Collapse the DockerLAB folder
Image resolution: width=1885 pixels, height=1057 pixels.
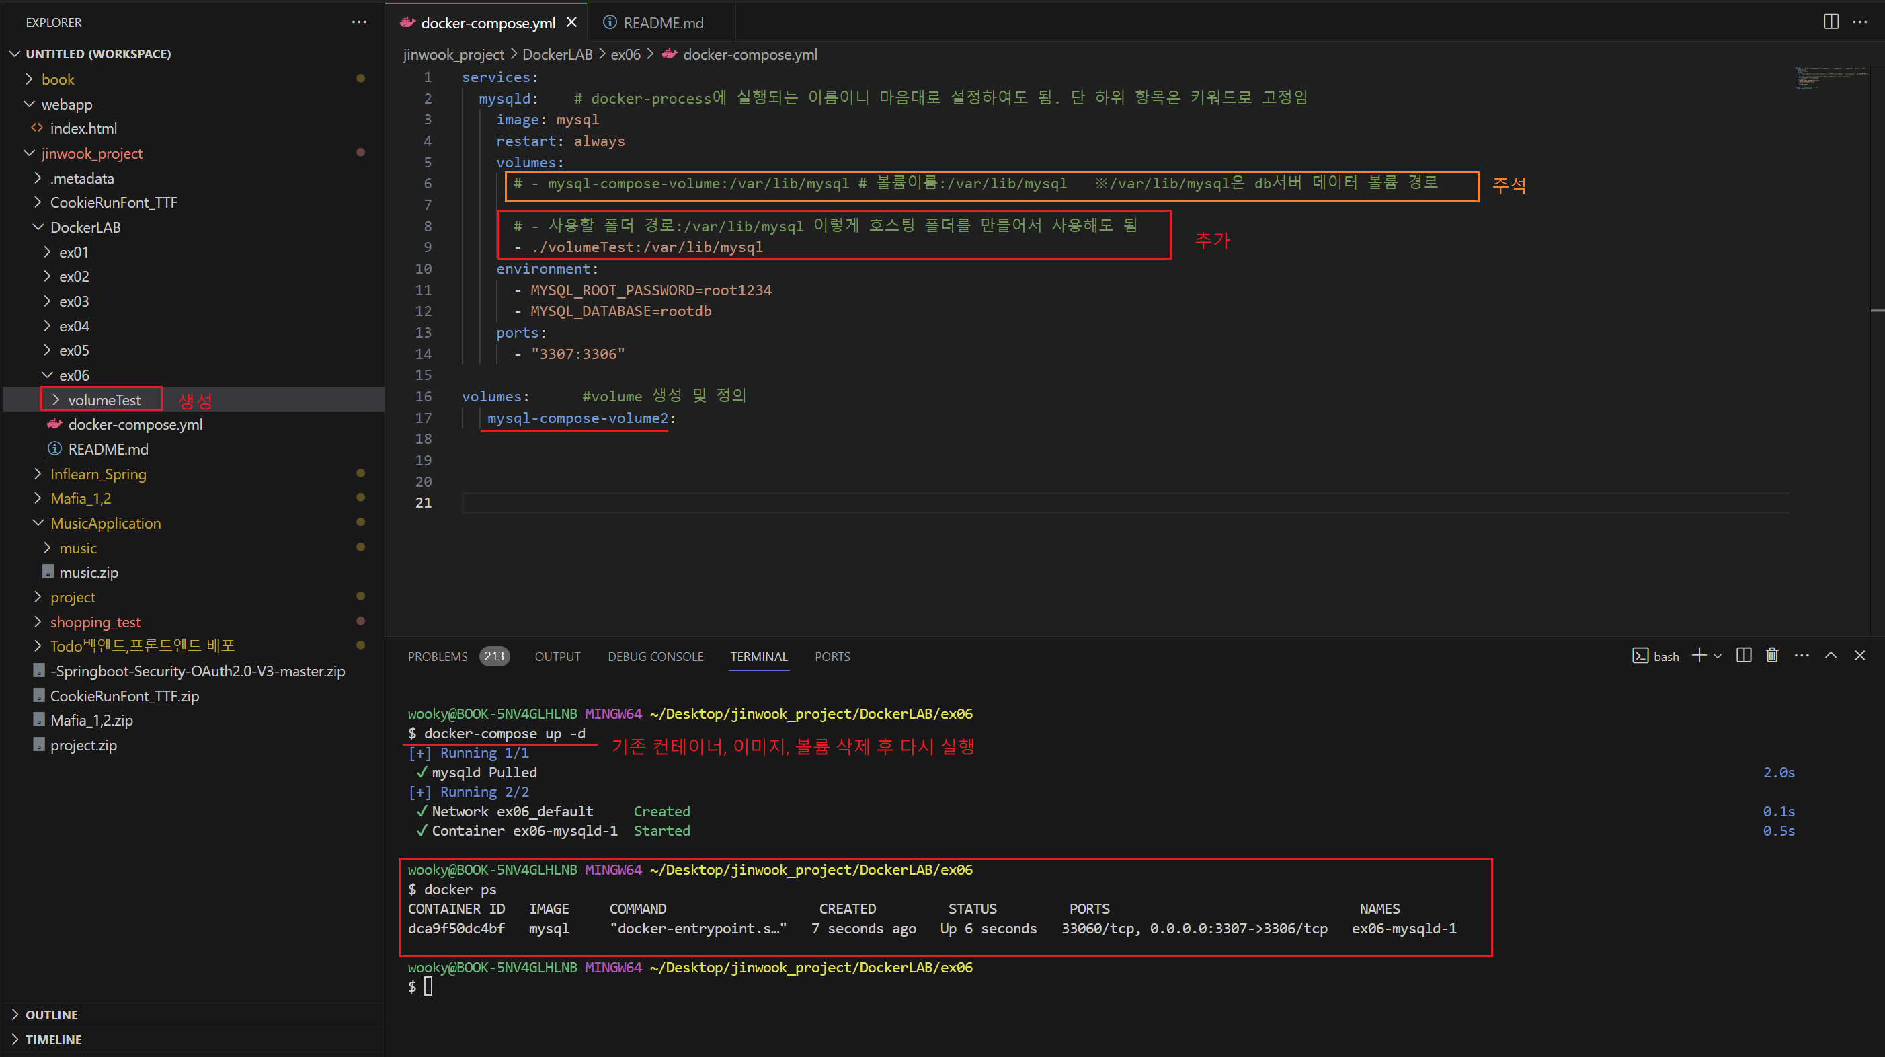click(85, 228)
